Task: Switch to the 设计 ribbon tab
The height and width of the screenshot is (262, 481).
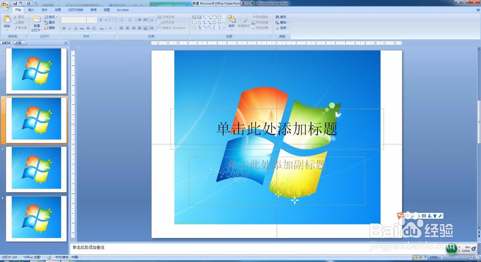Action: (44, 10)
